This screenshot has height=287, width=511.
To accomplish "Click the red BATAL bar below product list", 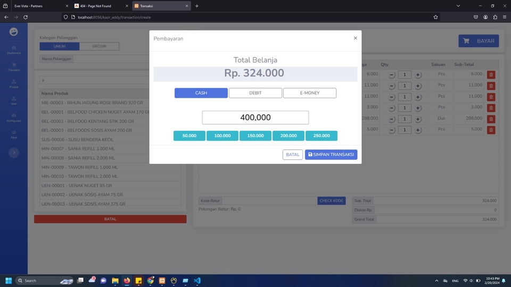I will pyautogui.click(x=110, y=219).
